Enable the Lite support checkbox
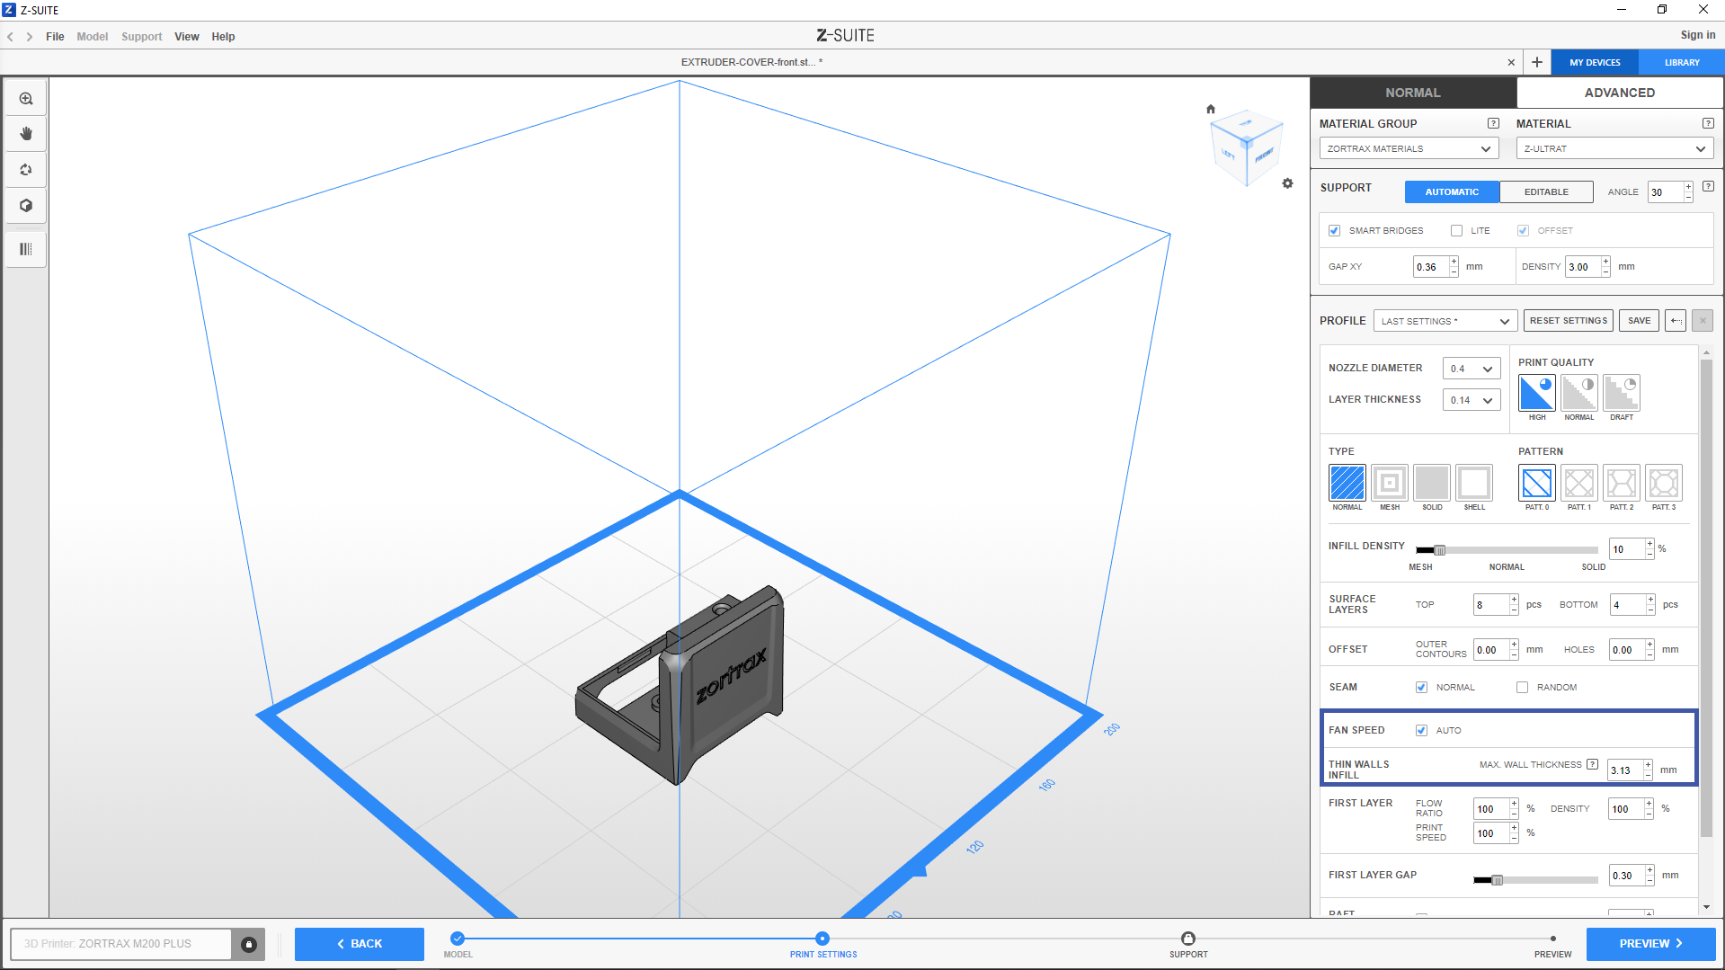Viewport: 1725px width, 970px height. click(x=1456, y=231)
